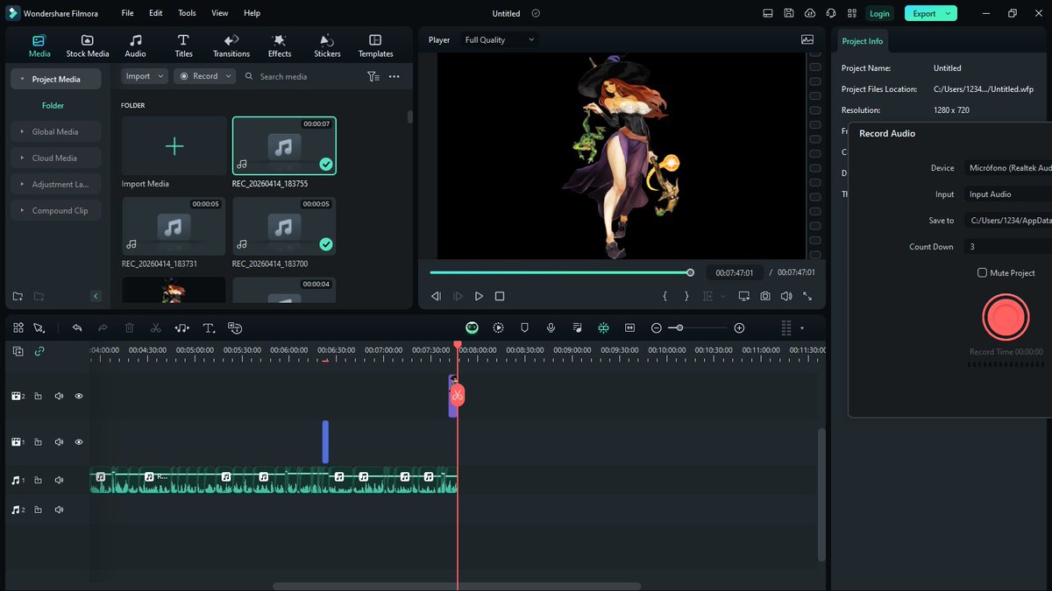The height and width of the screenshot is (591, 1052).
Task: Click the undo arrow in timeline toolbar
Action: point(77,328)
